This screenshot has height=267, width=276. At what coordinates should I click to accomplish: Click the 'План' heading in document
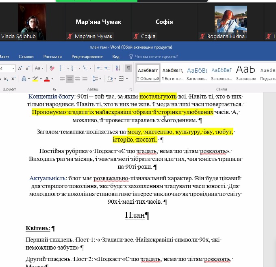(x=135, y=215)
